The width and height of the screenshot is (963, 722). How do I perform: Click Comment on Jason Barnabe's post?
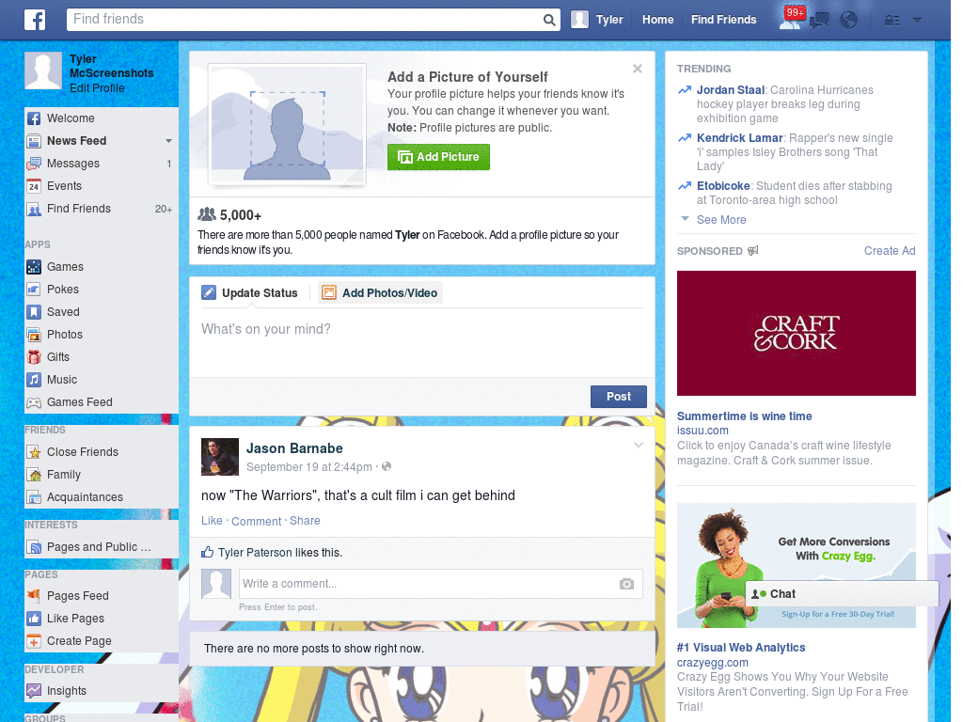click(256, 521)
